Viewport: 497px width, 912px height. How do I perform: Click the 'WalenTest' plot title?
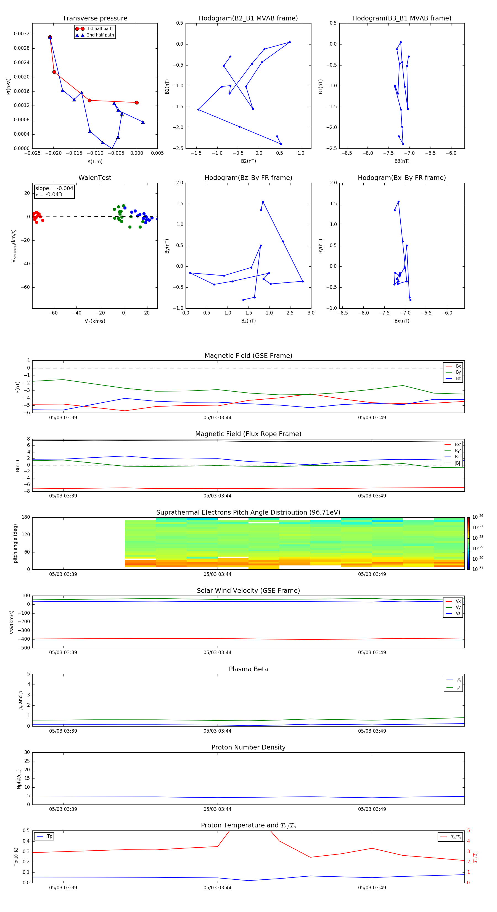click(x=95, y=178)
